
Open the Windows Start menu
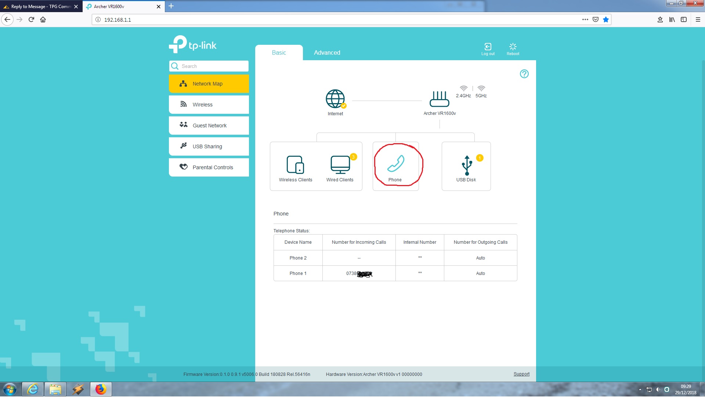click(x=10, y=389)
